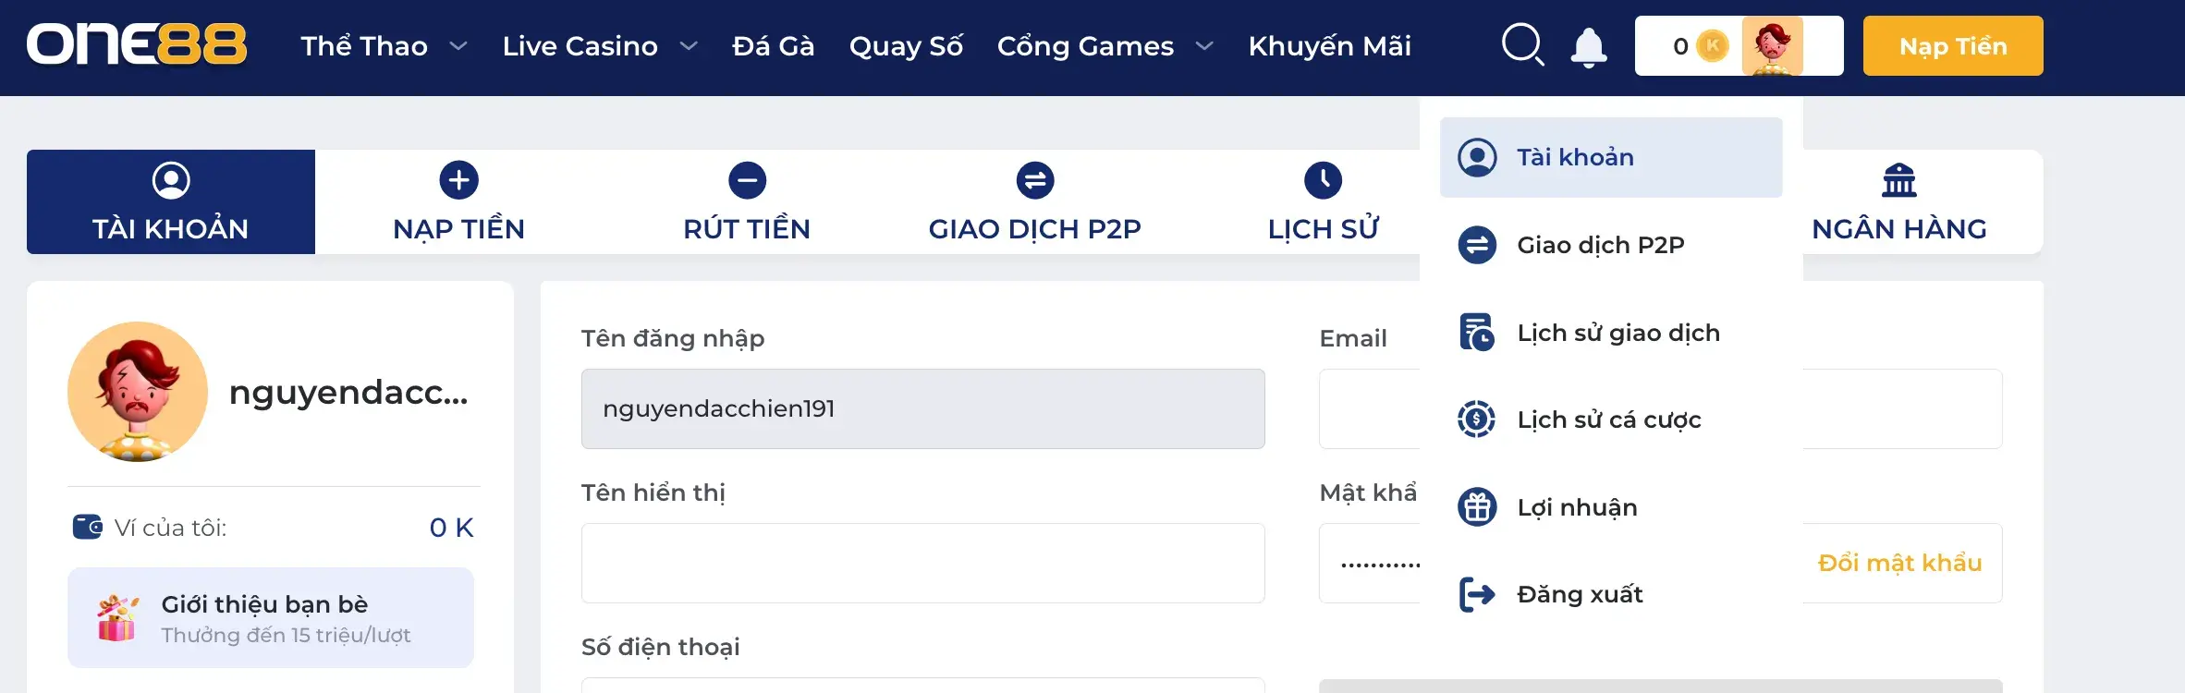Click the Giới thiệu bạn bè promo banner
The height and width of the screenshot is (693, 2185).
[270, 617]
